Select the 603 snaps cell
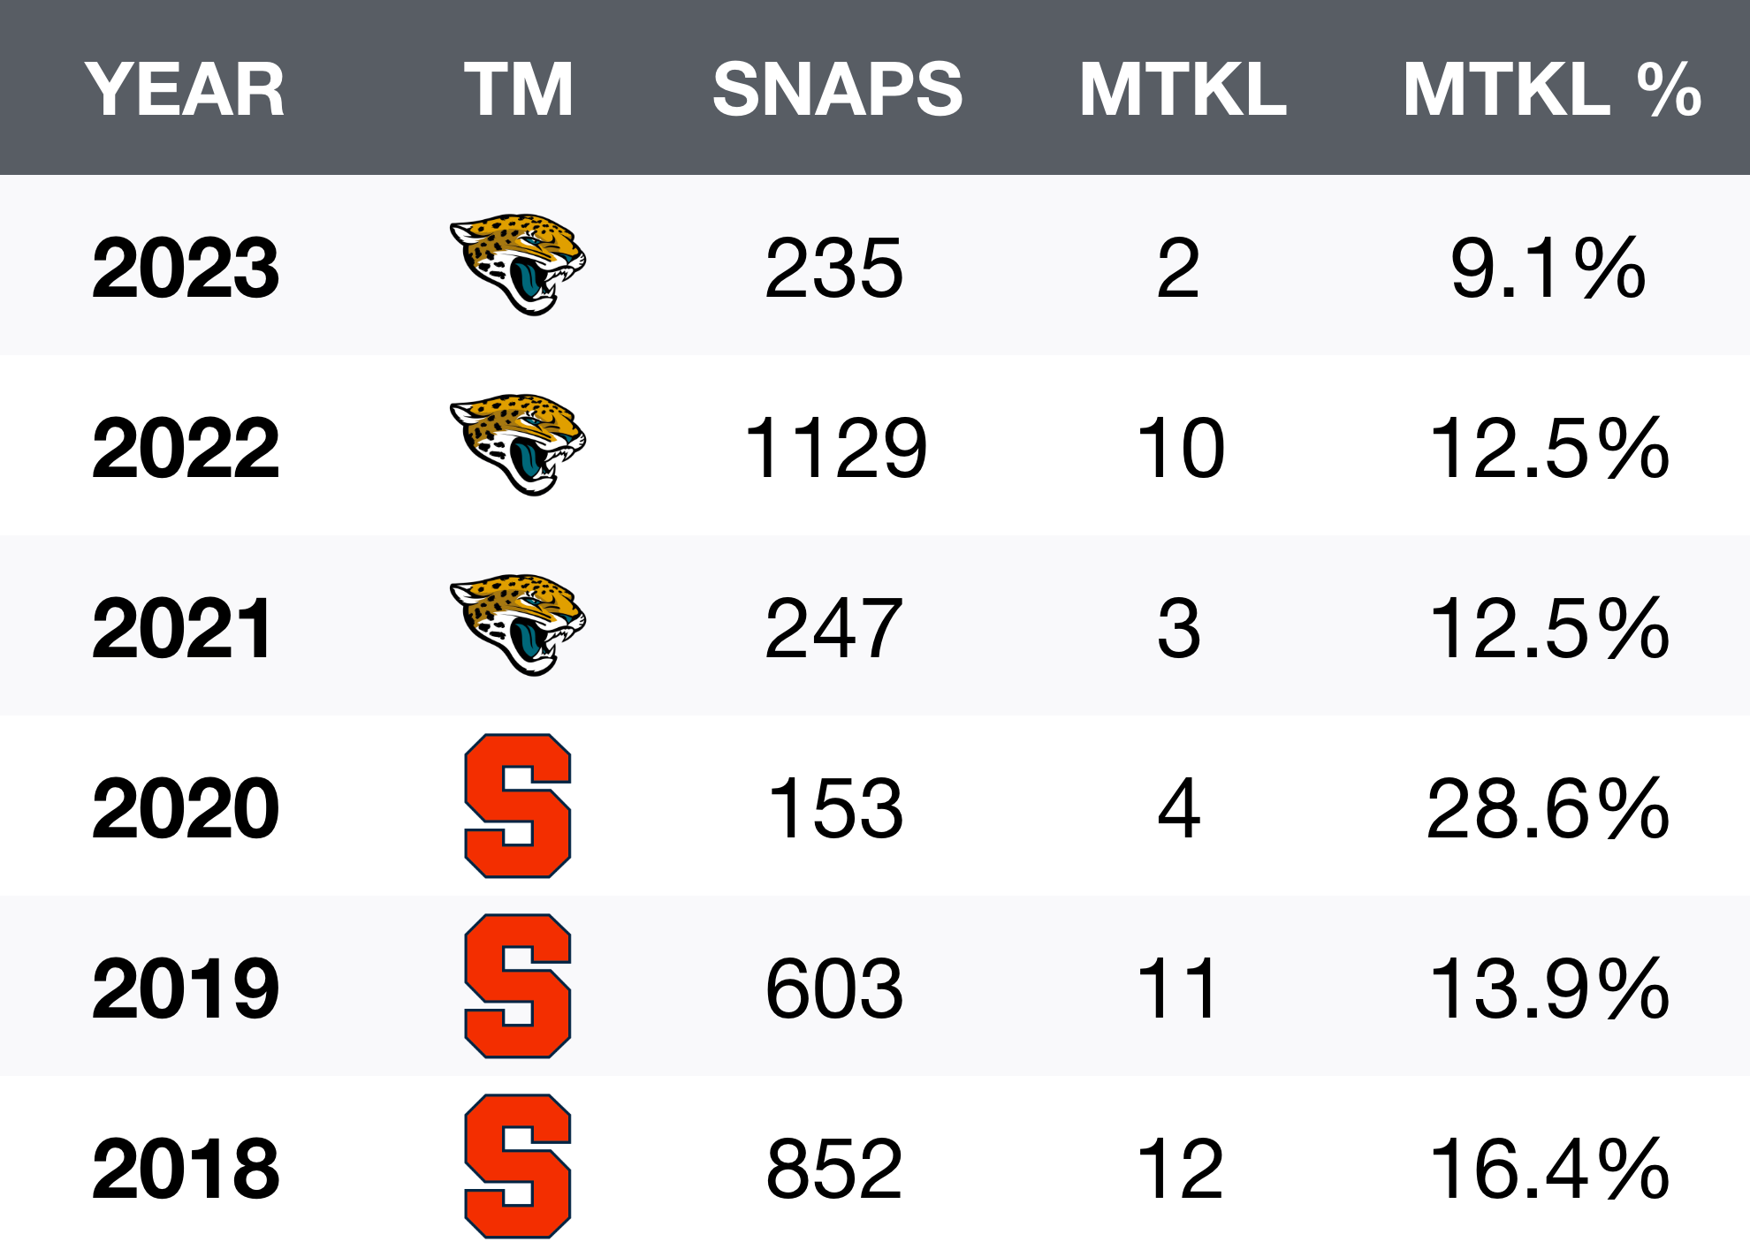This screenshot has width=1750, height=1257. pyautogui.click(x=834, y=989)
